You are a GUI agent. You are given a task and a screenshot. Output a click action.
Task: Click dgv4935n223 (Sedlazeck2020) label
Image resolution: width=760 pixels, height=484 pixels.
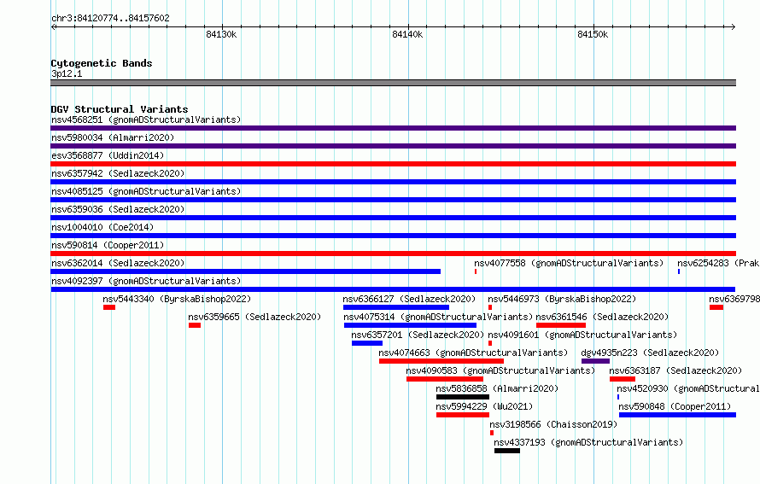(650, 353)
